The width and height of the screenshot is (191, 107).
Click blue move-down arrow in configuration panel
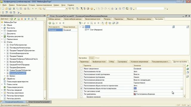(29, 19)
